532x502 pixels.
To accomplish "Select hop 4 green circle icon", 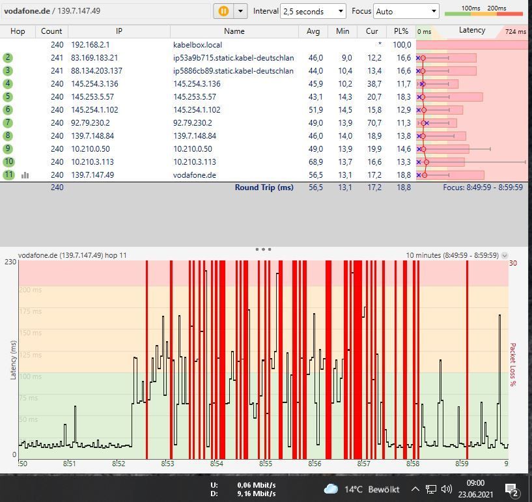I will (x=8, y=83).
